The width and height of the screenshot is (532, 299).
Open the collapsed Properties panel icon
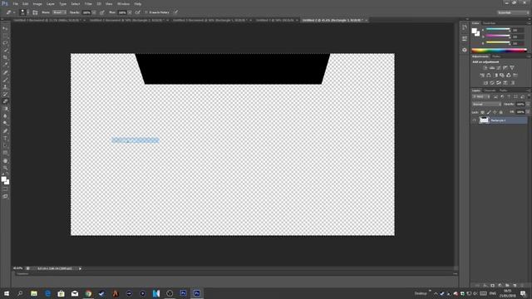coord(464,39)
